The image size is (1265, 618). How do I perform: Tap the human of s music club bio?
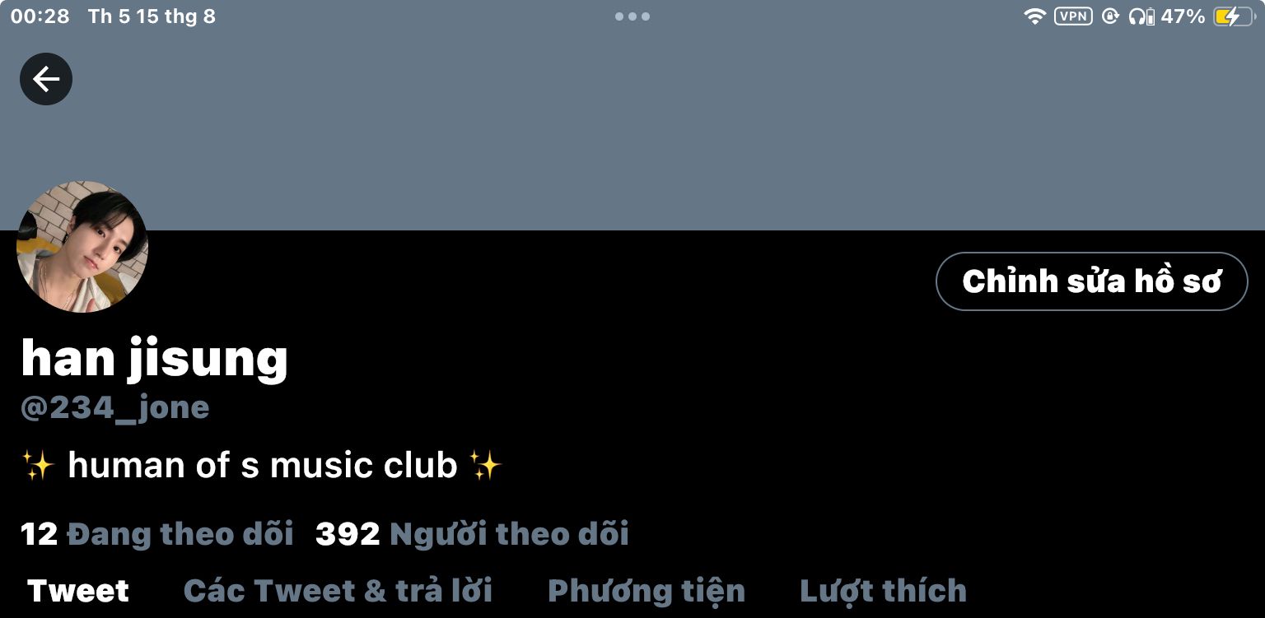[x=262, y=466]
